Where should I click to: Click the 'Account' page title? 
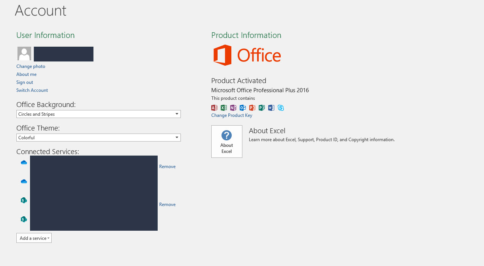pos(41,10)
